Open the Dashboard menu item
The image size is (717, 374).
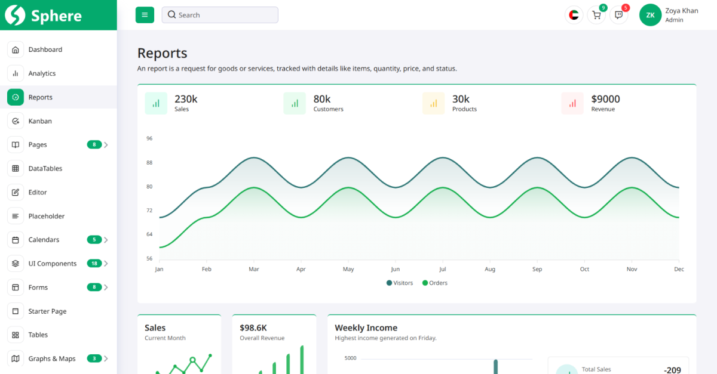coord(45,50)
